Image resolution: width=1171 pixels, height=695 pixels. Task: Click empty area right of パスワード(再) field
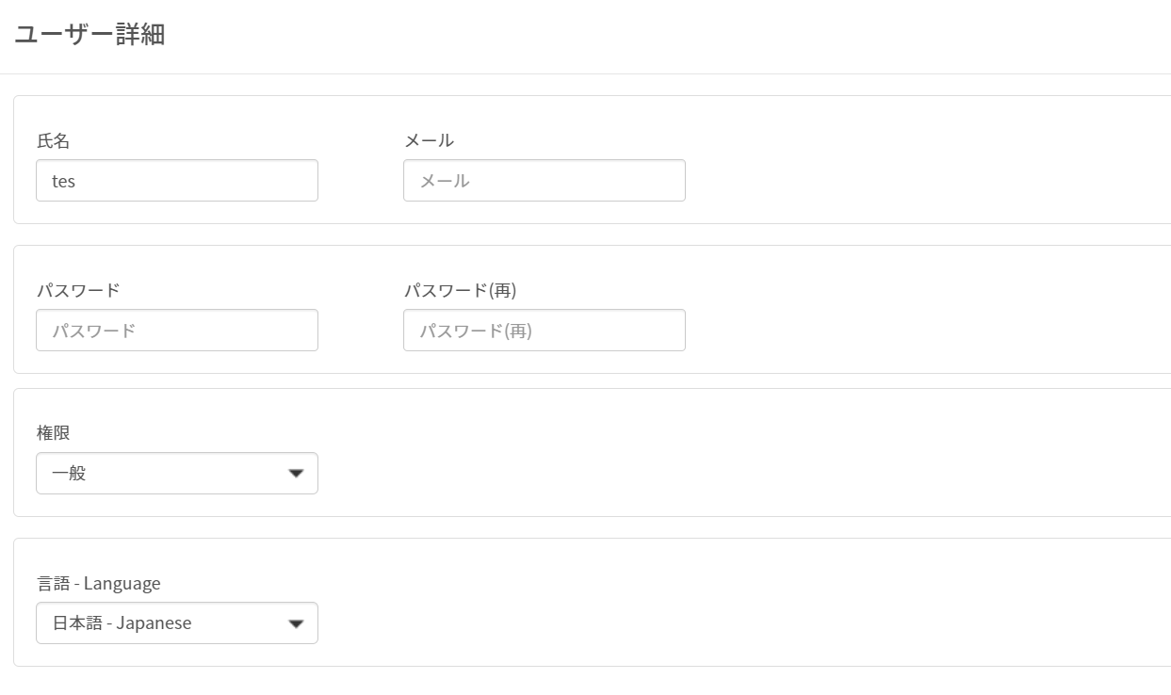click(x=928, y=331)
